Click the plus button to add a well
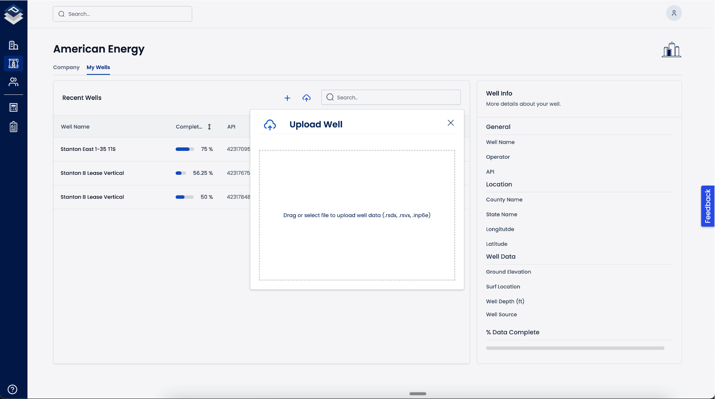 click(287, 98)
